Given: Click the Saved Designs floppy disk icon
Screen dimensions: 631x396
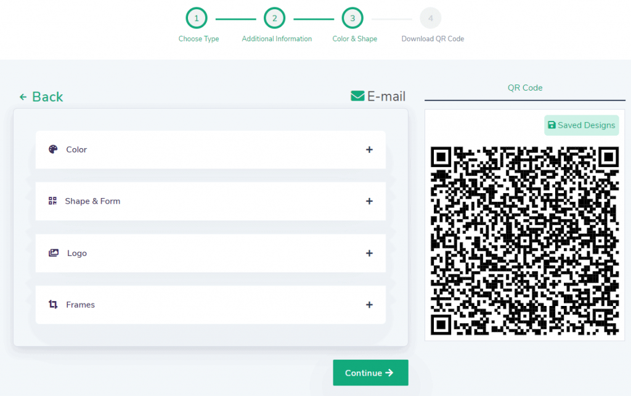Looking at the screenshot, I should tap(552, 125).
